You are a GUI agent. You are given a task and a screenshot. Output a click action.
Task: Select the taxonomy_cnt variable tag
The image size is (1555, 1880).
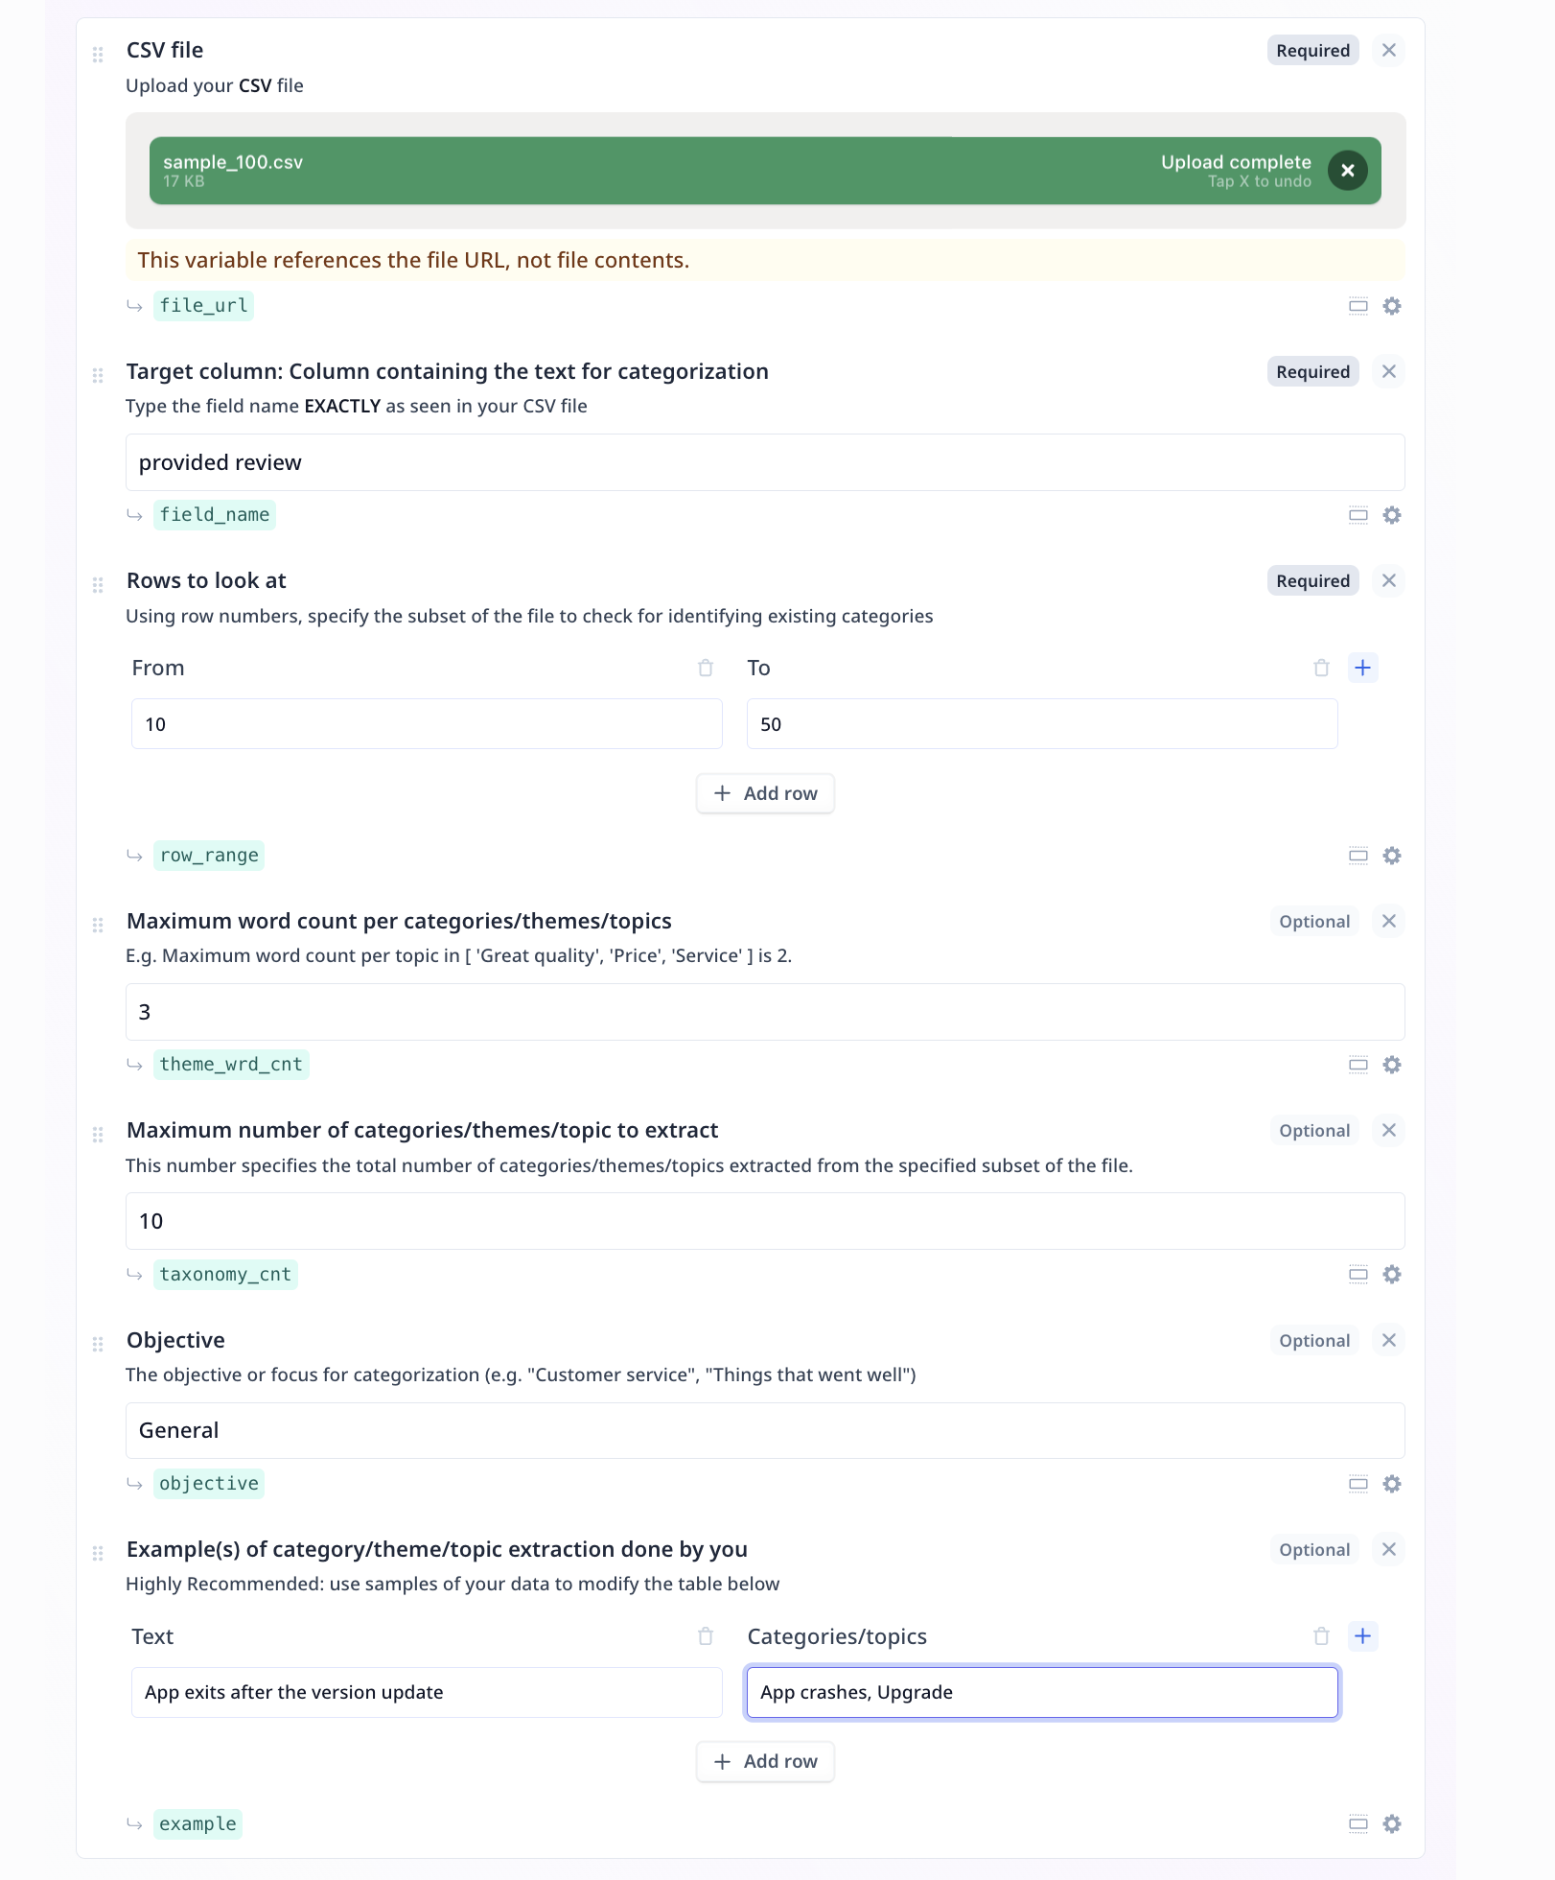[225, 1274]
